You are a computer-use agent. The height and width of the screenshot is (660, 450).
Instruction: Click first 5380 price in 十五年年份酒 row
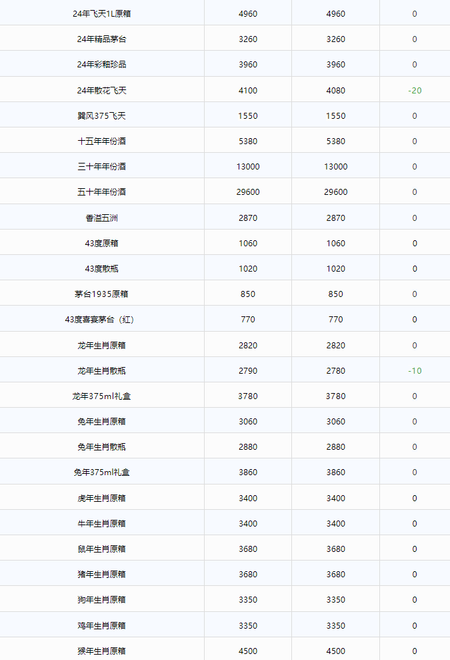pyautogui.click(x=248, y=141)
